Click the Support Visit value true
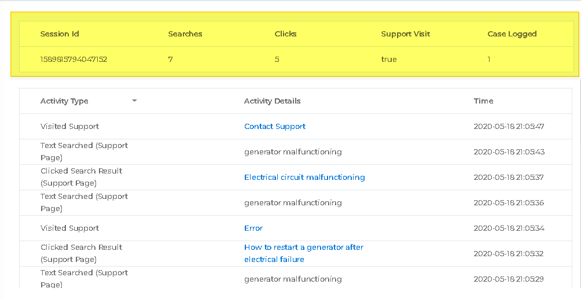The height and width of the screenshot is (299, 581). pyautogui.click(x=389, y=59)
